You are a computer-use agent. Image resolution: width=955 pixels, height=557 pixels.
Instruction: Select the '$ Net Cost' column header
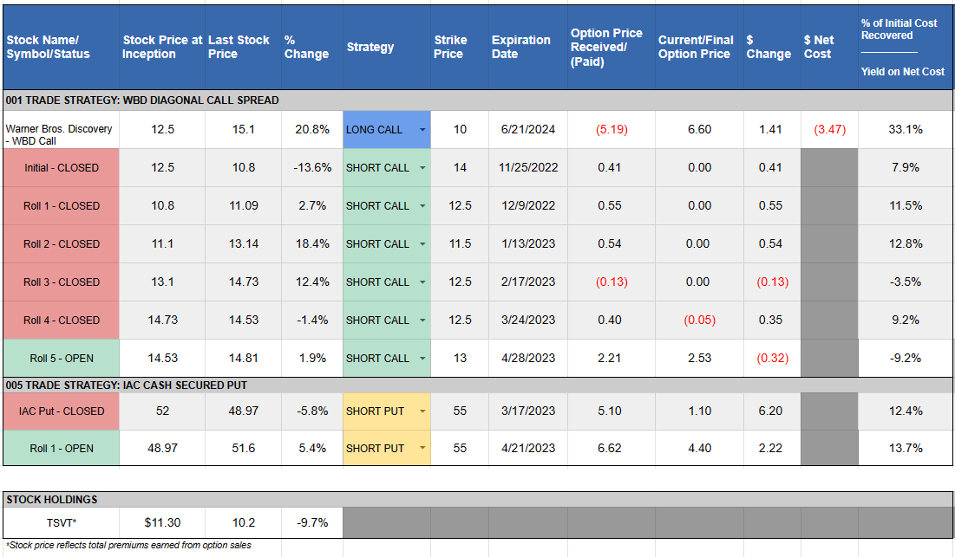(x=829, y=47)
